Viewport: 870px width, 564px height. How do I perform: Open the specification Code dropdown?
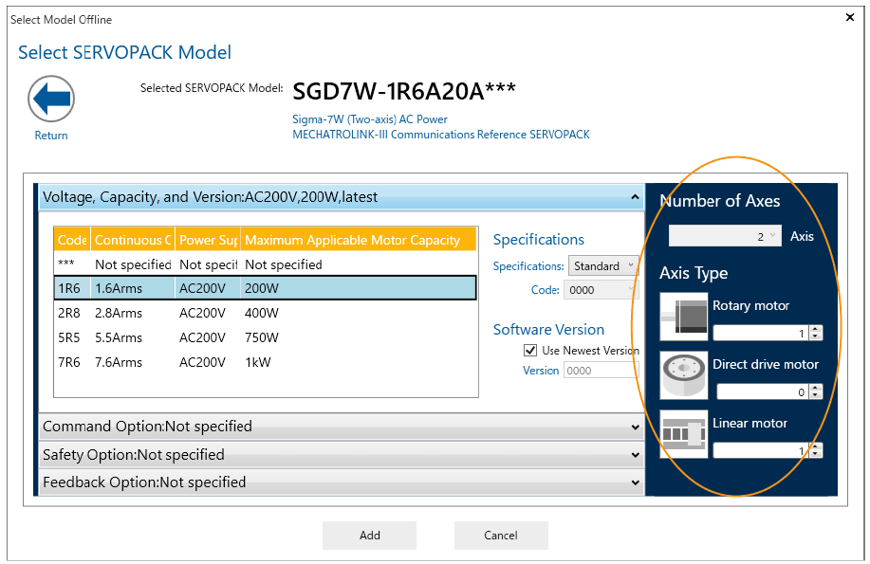click(601, 290)
